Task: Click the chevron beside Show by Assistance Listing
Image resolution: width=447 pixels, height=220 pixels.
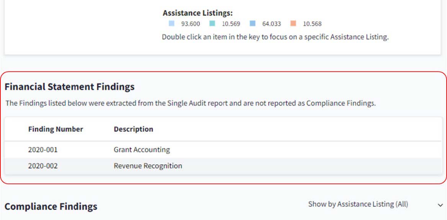Action: coord(440,205)
